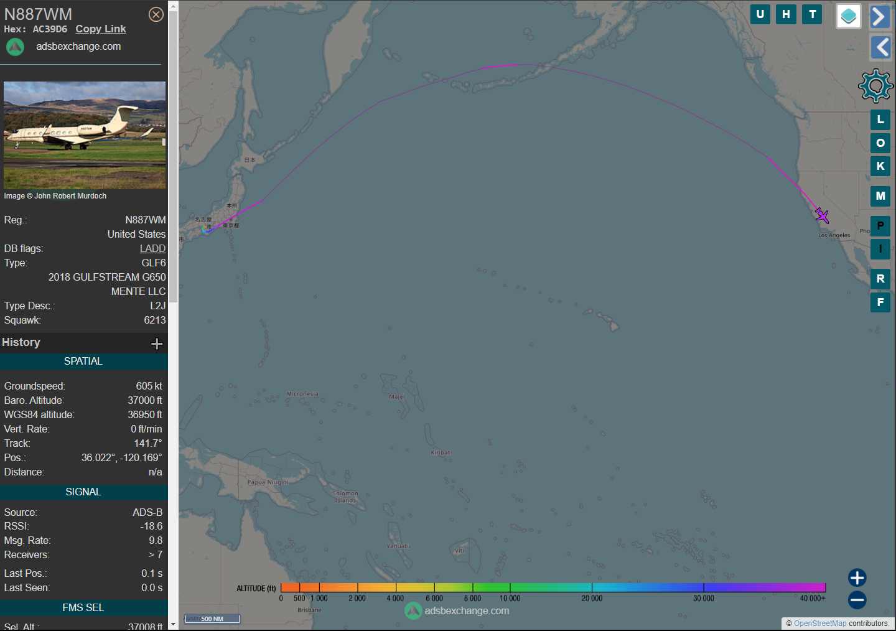
Task: Toggle the H map button
Action: click(786, 14)
